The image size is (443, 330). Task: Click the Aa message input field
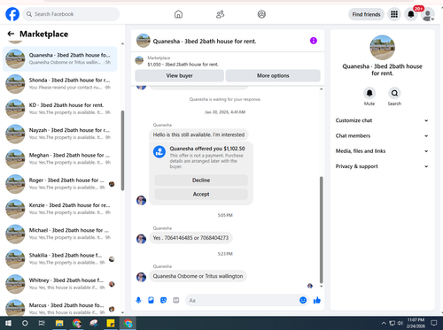click(x=242, y=300)
